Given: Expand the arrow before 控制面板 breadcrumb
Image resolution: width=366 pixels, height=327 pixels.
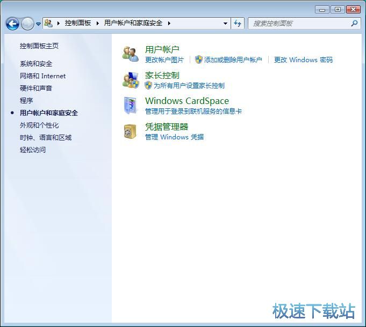Looking at the screenshot, I should tap(59, 23).
